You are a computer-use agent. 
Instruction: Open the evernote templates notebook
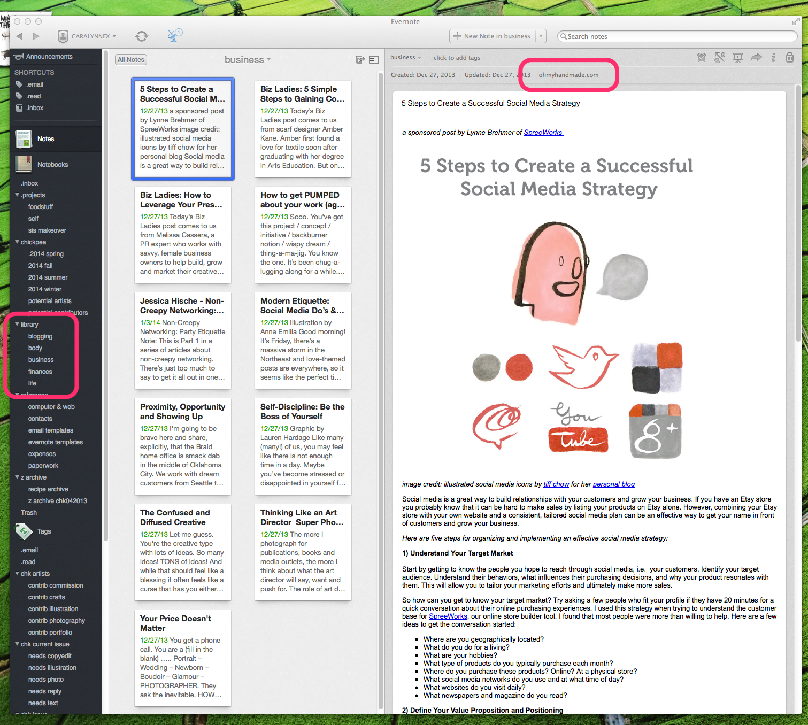click(x=56, y=442)
